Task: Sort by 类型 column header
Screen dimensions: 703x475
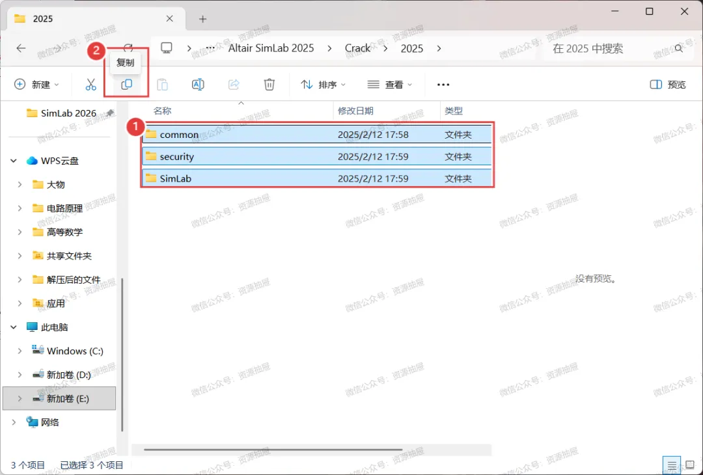Action: click(x=454, y=111)
